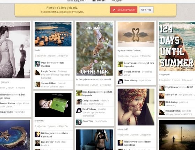Open the Wingman of the Year meme image
The width and height of the screenshot is (195, 150).
point(94,49)
